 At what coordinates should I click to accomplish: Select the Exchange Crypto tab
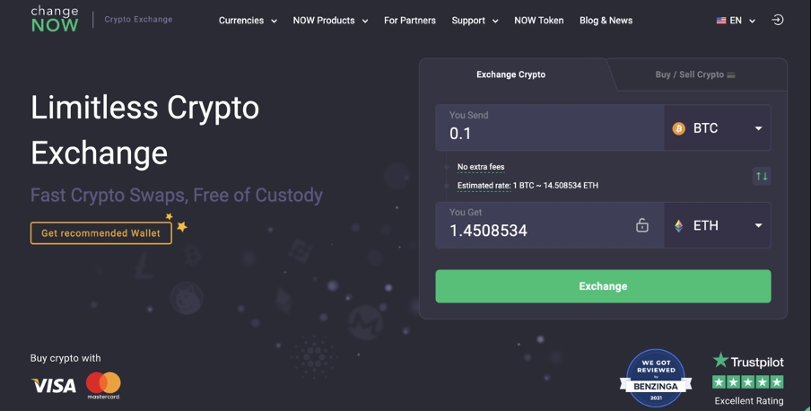tap(511, 74)
